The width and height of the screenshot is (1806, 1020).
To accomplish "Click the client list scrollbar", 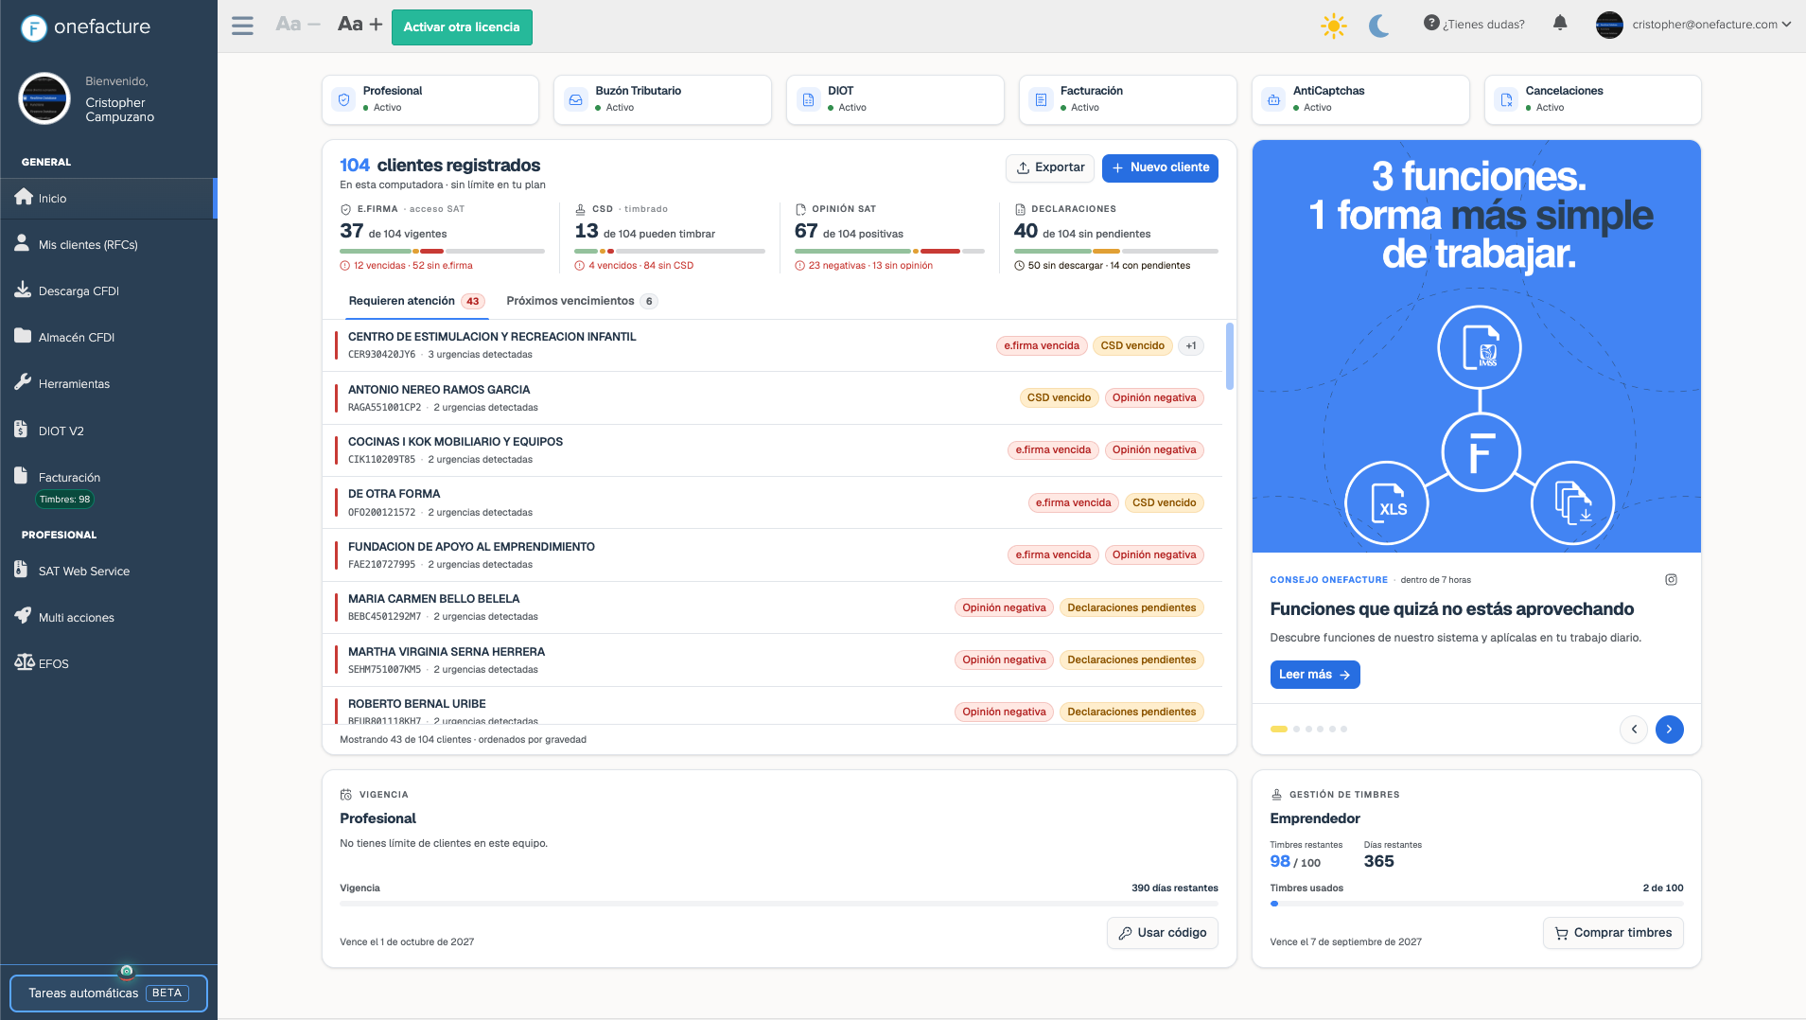I will tap(1229, 357).
